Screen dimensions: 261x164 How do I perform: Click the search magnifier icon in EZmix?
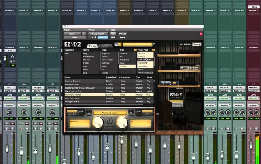154,45
